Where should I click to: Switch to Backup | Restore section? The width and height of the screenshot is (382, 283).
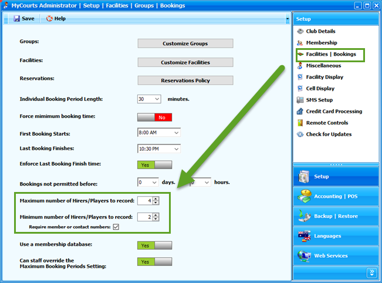(x=335, y=216)
